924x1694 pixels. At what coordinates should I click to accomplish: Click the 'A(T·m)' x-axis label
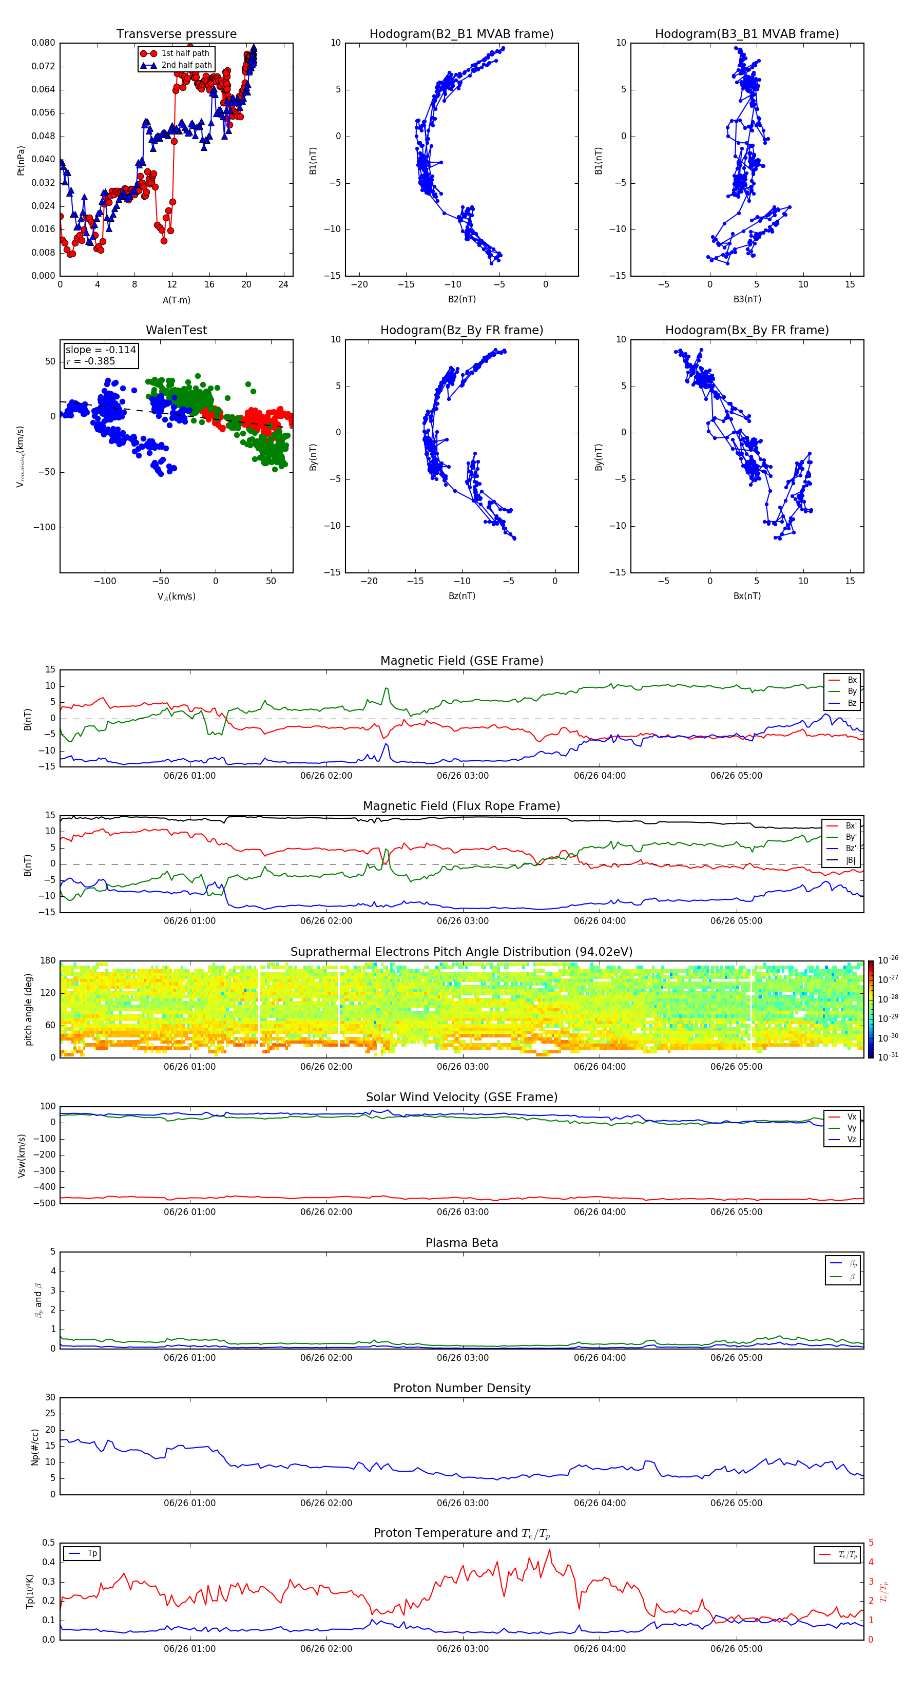tap(176, 300)
